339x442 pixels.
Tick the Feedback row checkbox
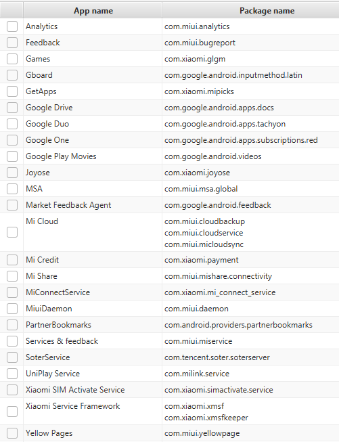12,43
